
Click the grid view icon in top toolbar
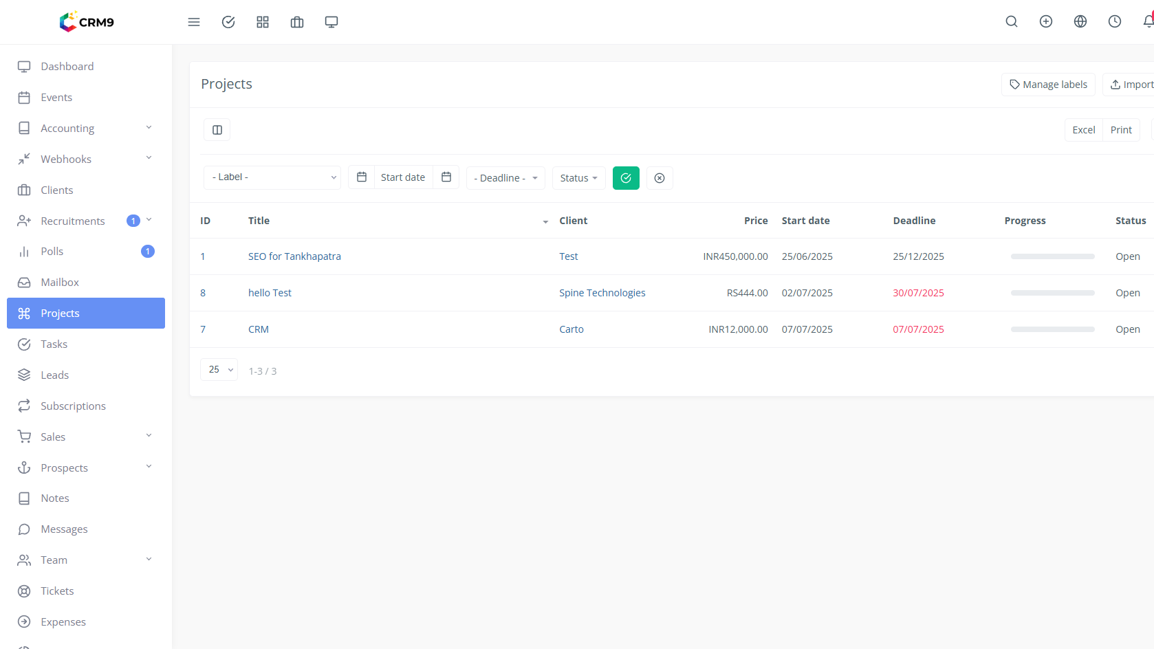(x=263, y=22)
